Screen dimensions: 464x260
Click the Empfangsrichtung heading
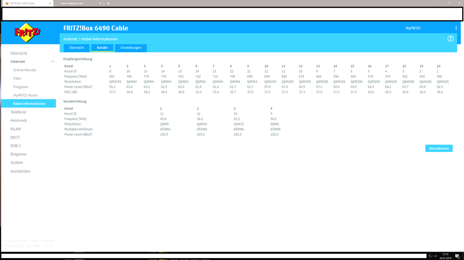coord(78,59)
